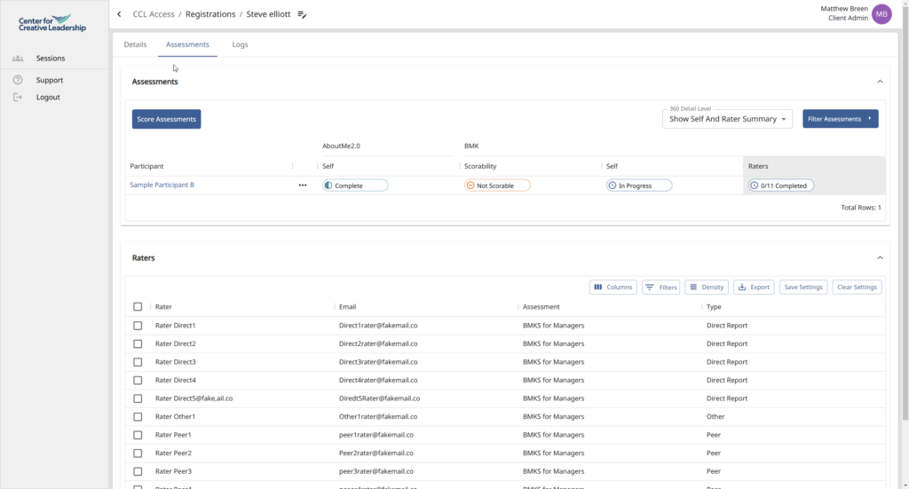This screenshot has width=909, height=489.
Task: Sort by the Email column header
Action: point(347,306)
